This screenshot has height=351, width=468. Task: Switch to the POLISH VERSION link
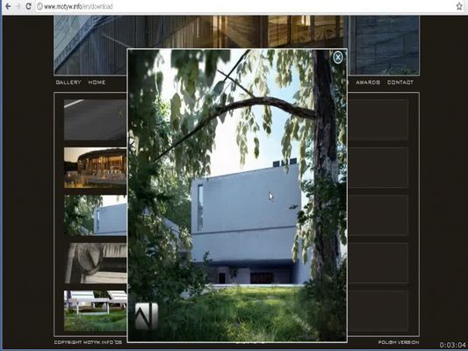pyautogui.click(x=399, y=342)
